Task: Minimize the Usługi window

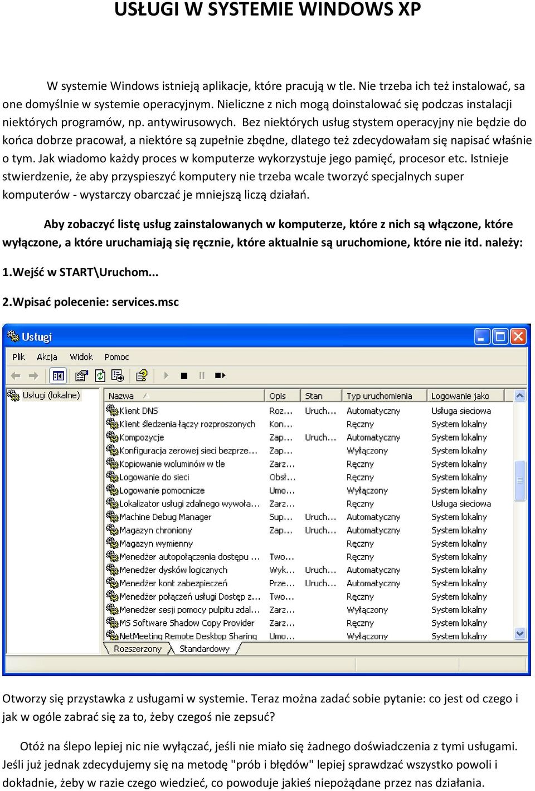Action: pyautogui.click(x=482, y=336)
